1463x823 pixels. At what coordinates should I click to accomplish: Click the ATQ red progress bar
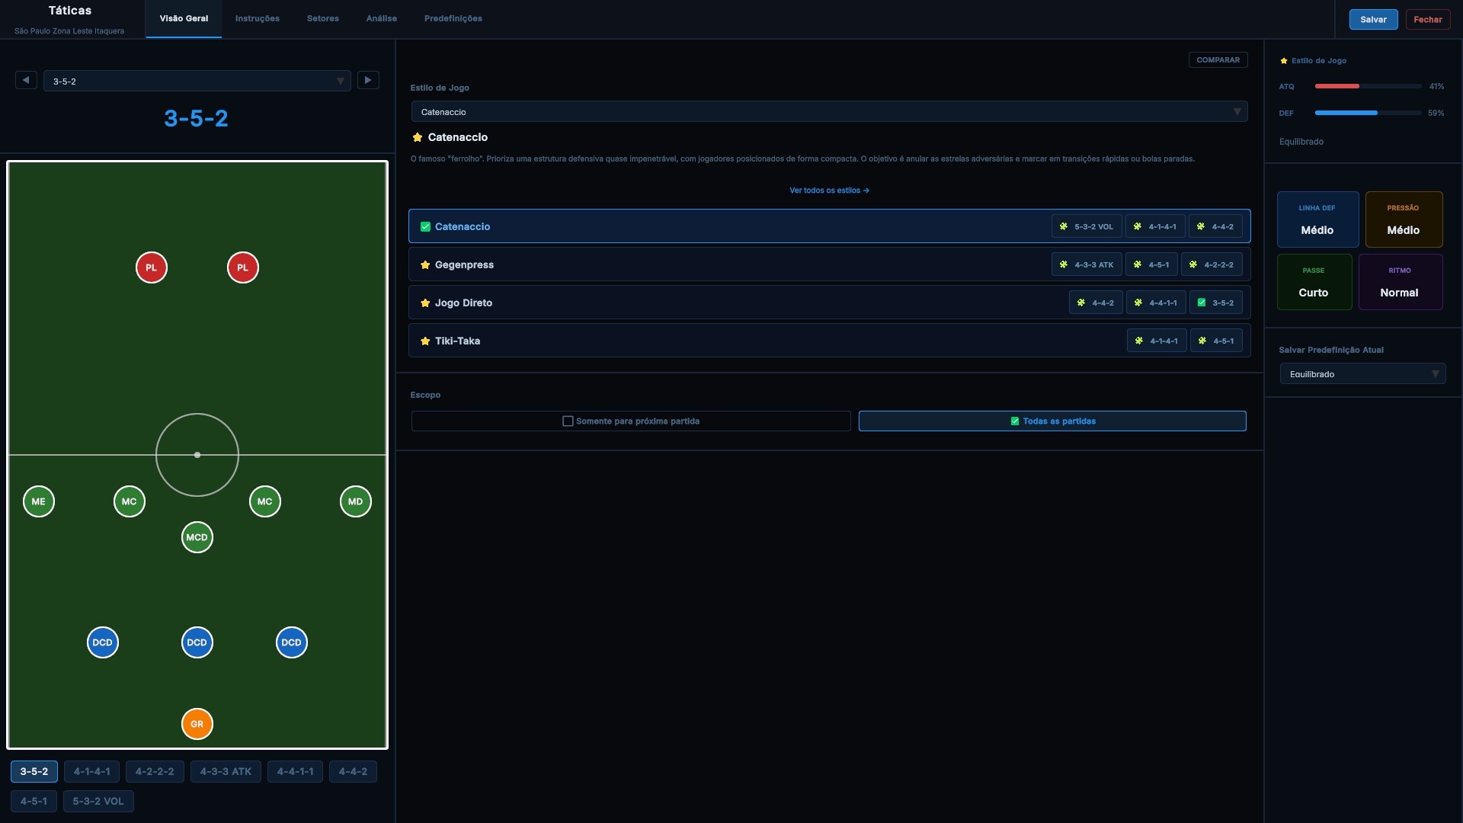[1368, 86]
